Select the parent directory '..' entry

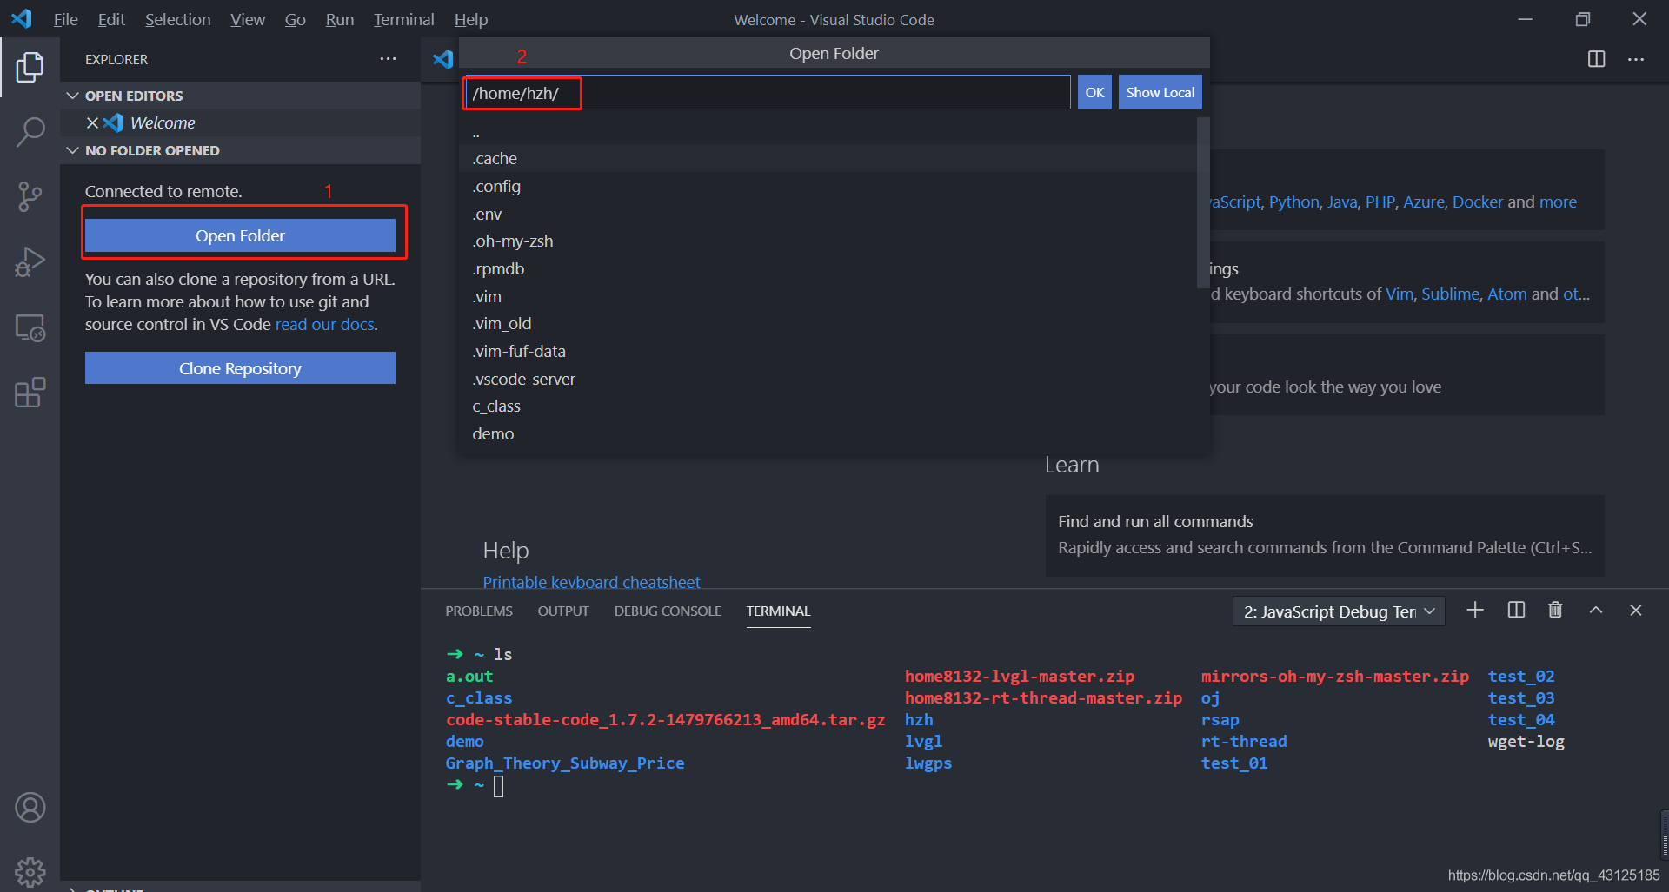tap(828, 131)
